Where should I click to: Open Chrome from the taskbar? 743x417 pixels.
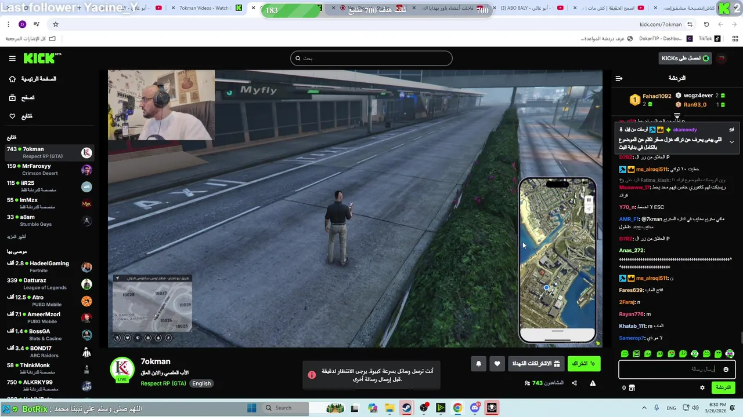(x=457, y=408)
